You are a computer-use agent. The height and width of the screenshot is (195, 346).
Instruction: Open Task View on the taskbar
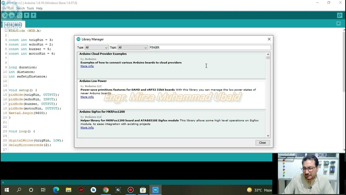click(43, 190)
